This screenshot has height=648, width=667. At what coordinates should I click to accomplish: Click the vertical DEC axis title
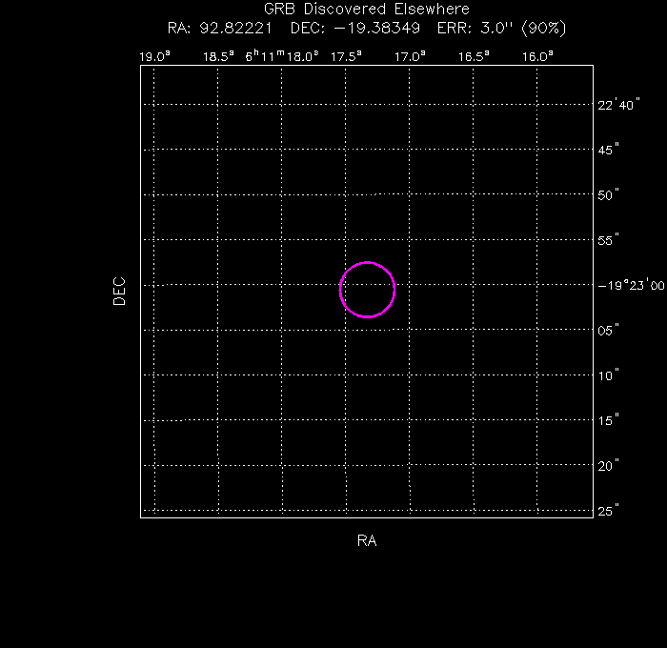tap(119, 291)
